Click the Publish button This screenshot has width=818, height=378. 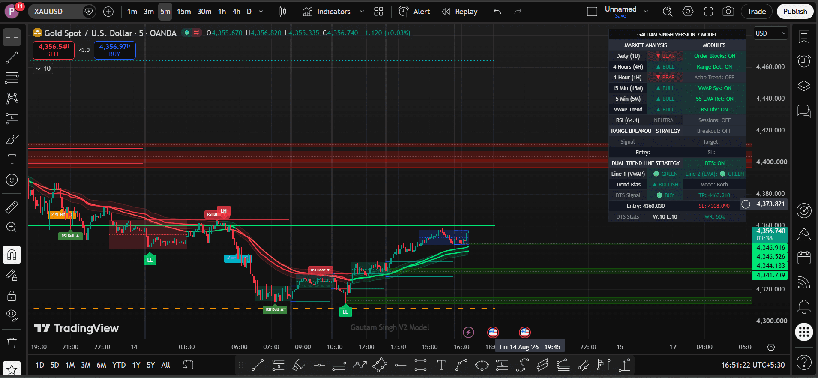click(x=795, y=12)
